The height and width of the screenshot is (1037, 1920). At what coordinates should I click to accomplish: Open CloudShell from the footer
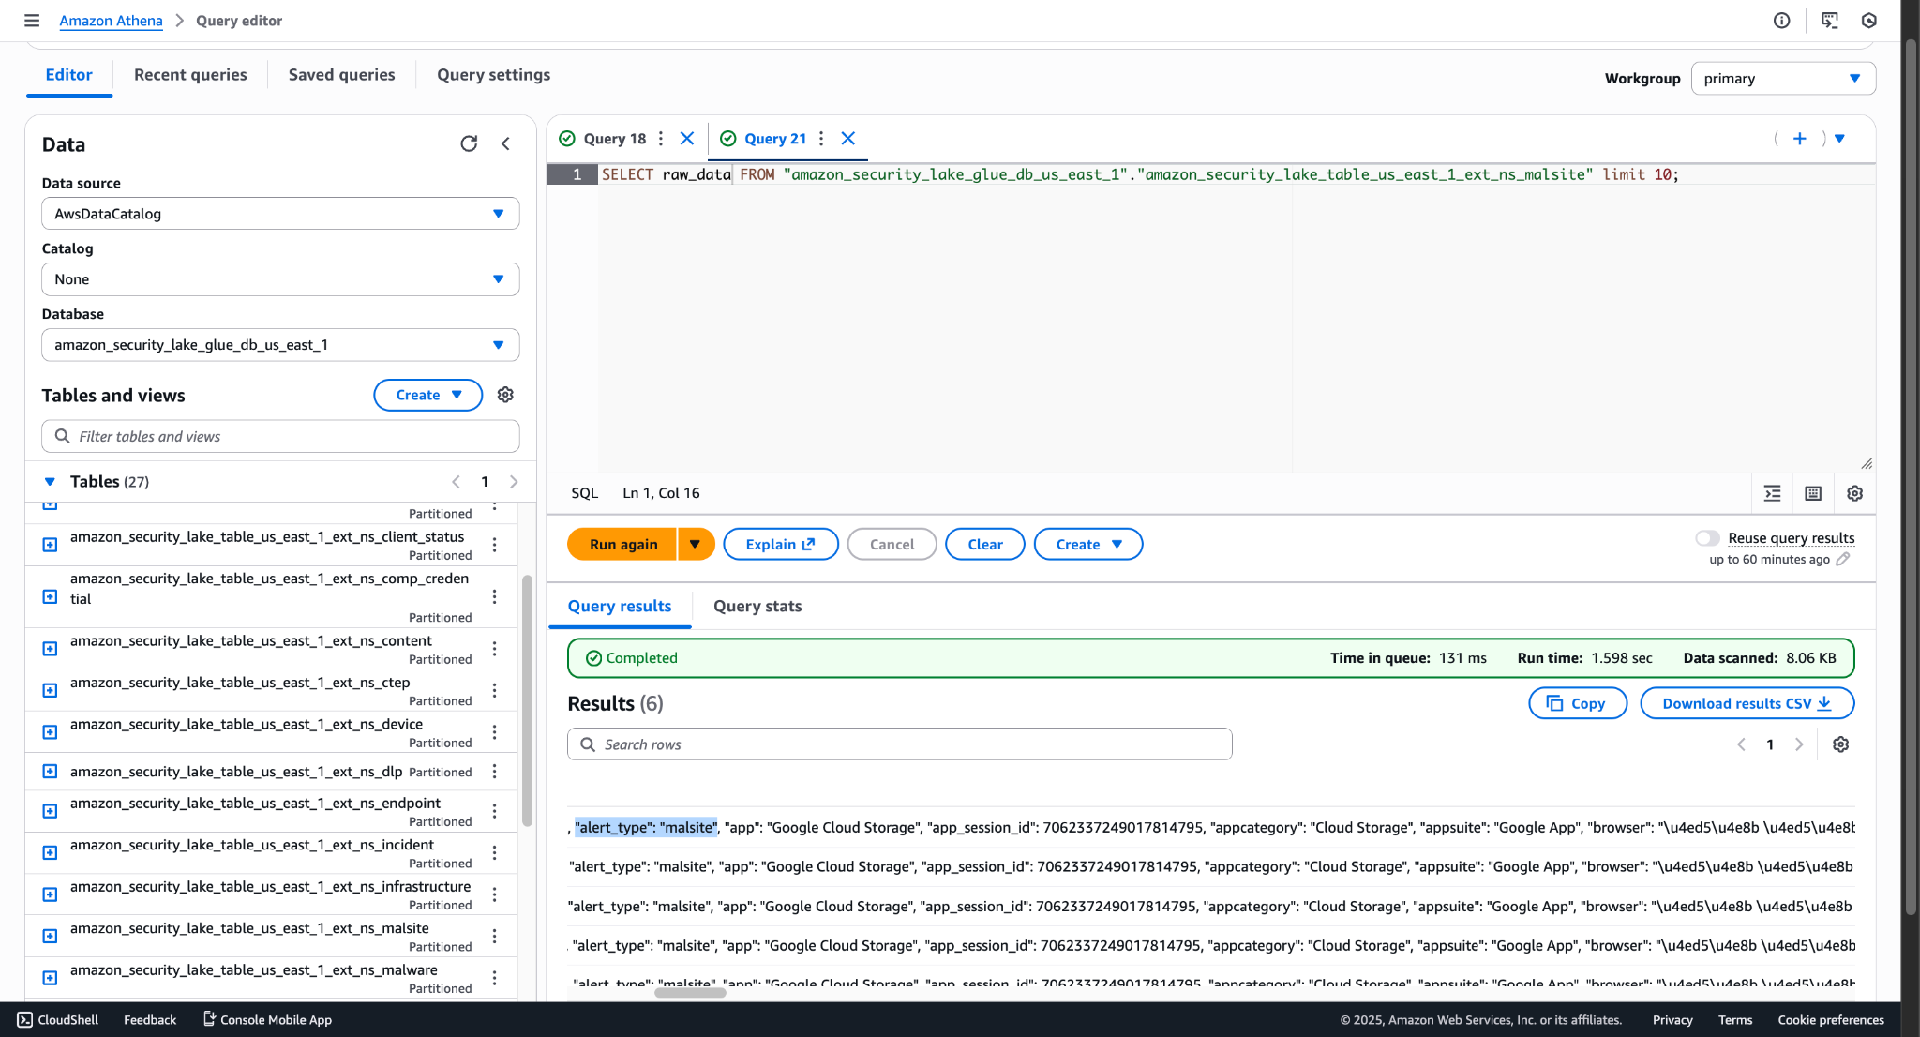[57, 1020]
